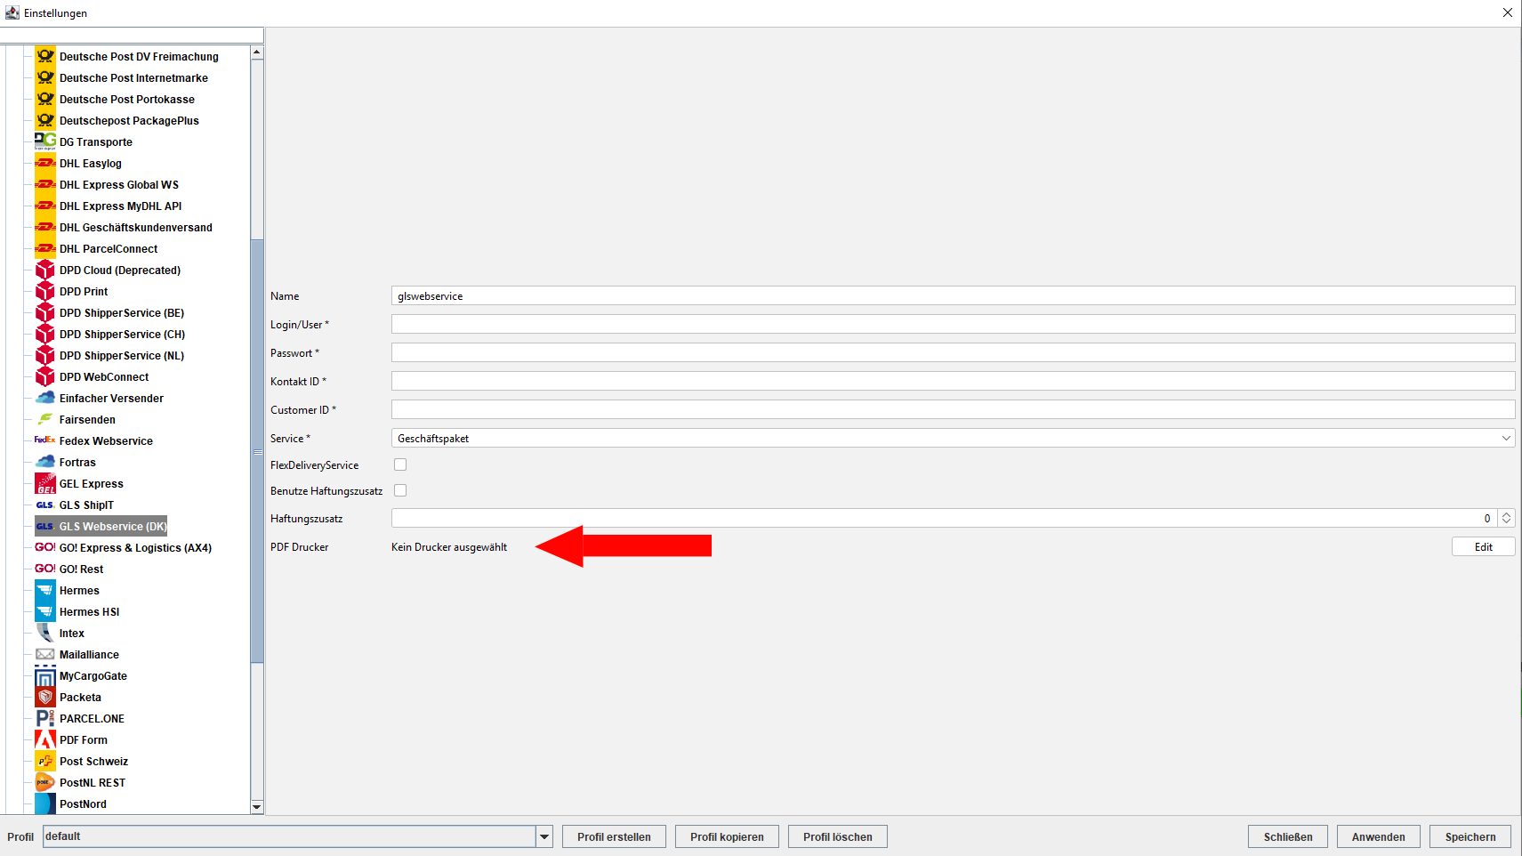This screenshot has height=856, width=1522.
Task: Click the Einfacher Versender cloud icon
Action: [x=45, y=398]
